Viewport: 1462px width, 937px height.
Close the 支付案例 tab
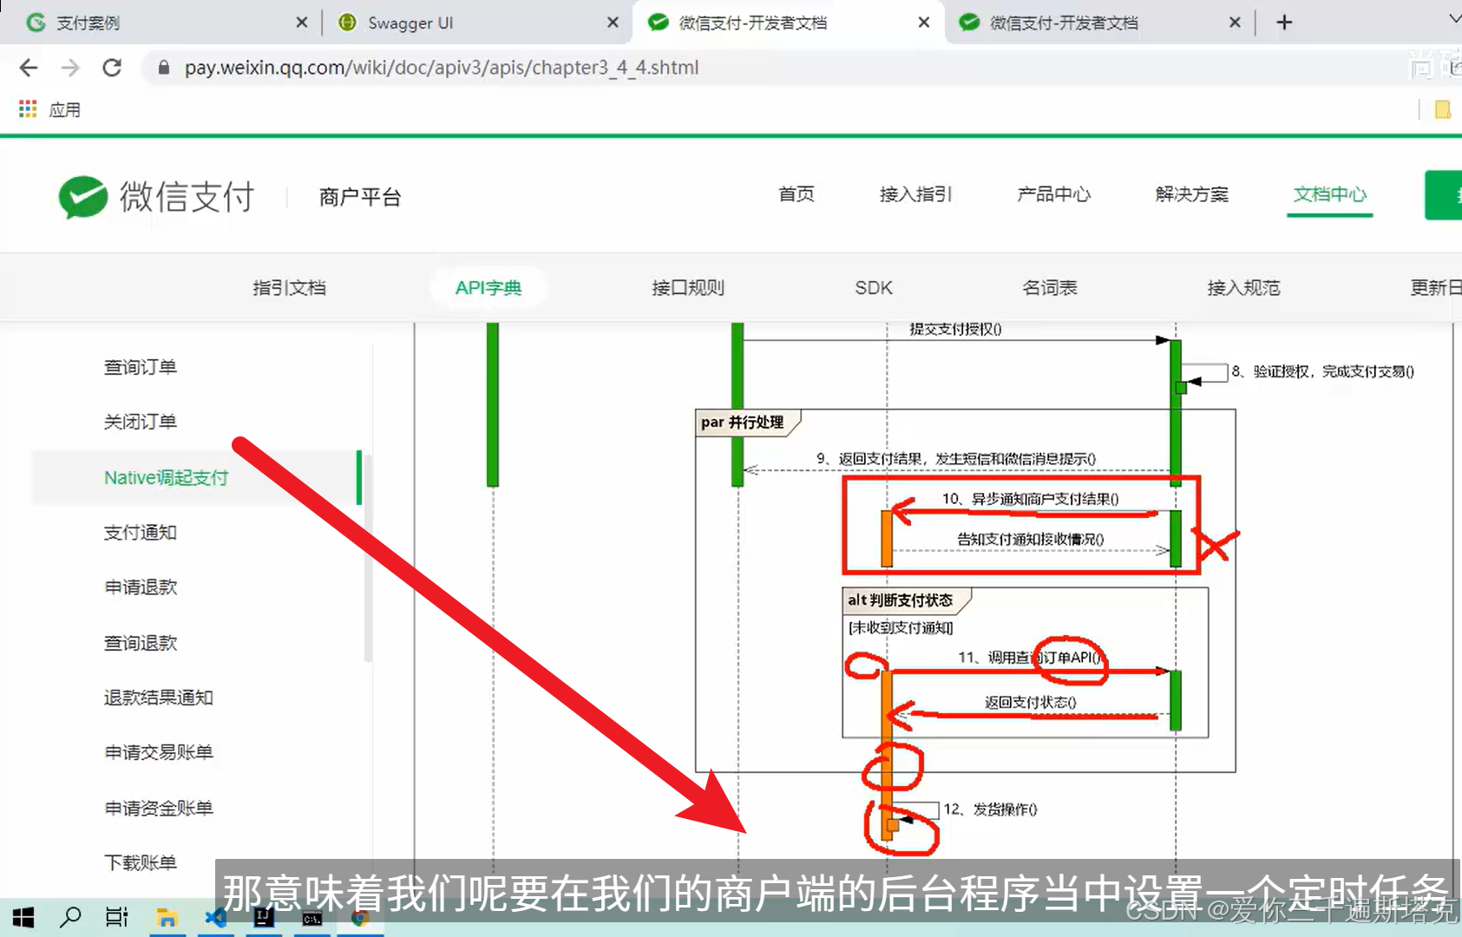click(x=302, y=23)
